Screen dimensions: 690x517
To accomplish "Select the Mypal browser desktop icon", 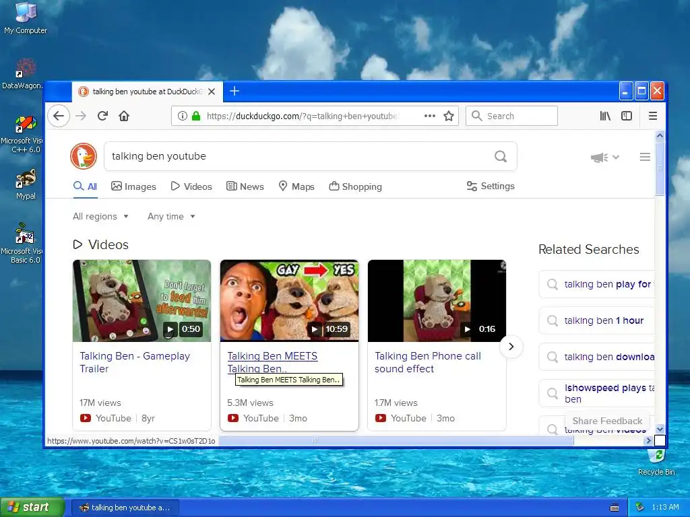I will [x=26, y=184].
